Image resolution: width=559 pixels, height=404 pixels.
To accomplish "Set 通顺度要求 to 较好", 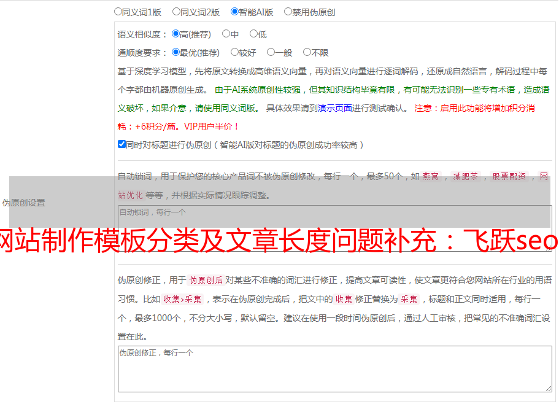I will click(x=234, y=52).
